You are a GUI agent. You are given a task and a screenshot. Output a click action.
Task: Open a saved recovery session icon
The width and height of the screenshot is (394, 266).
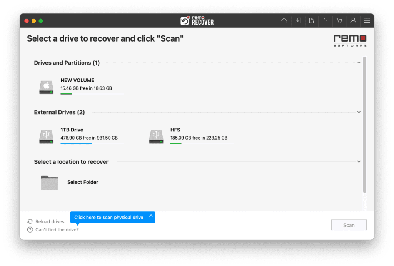point(298,21)
